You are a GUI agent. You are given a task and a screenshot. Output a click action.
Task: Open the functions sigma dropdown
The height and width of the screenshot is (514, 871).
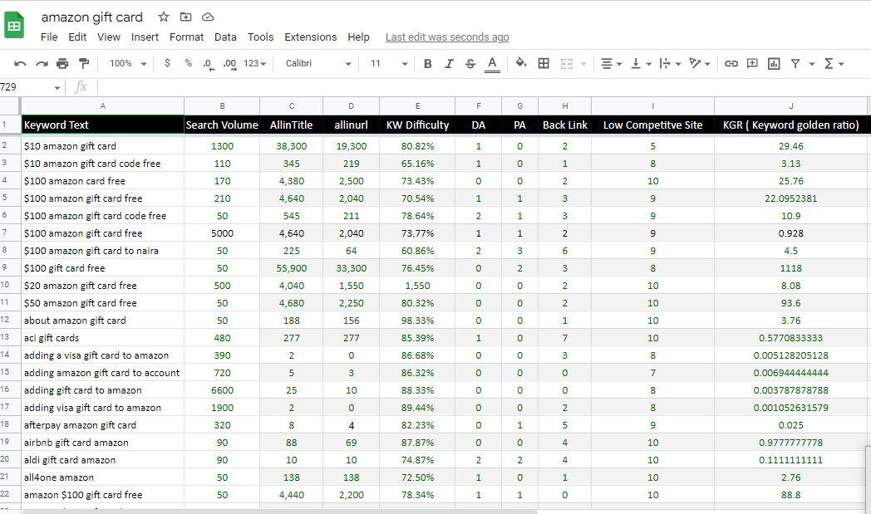834,64
